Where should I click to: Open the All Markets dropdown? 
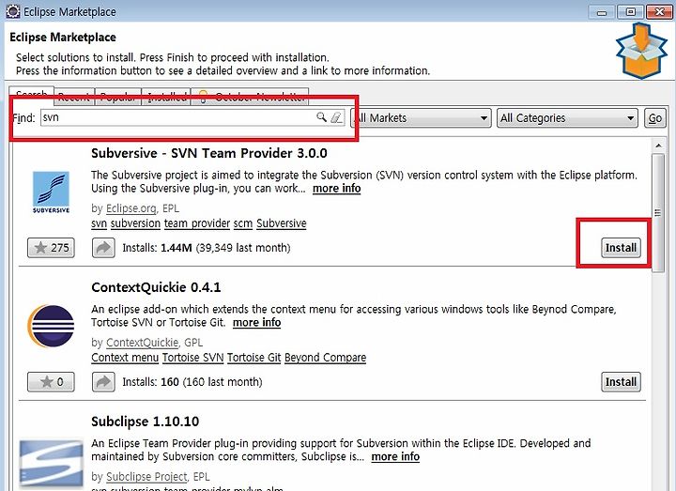[422, 117]
